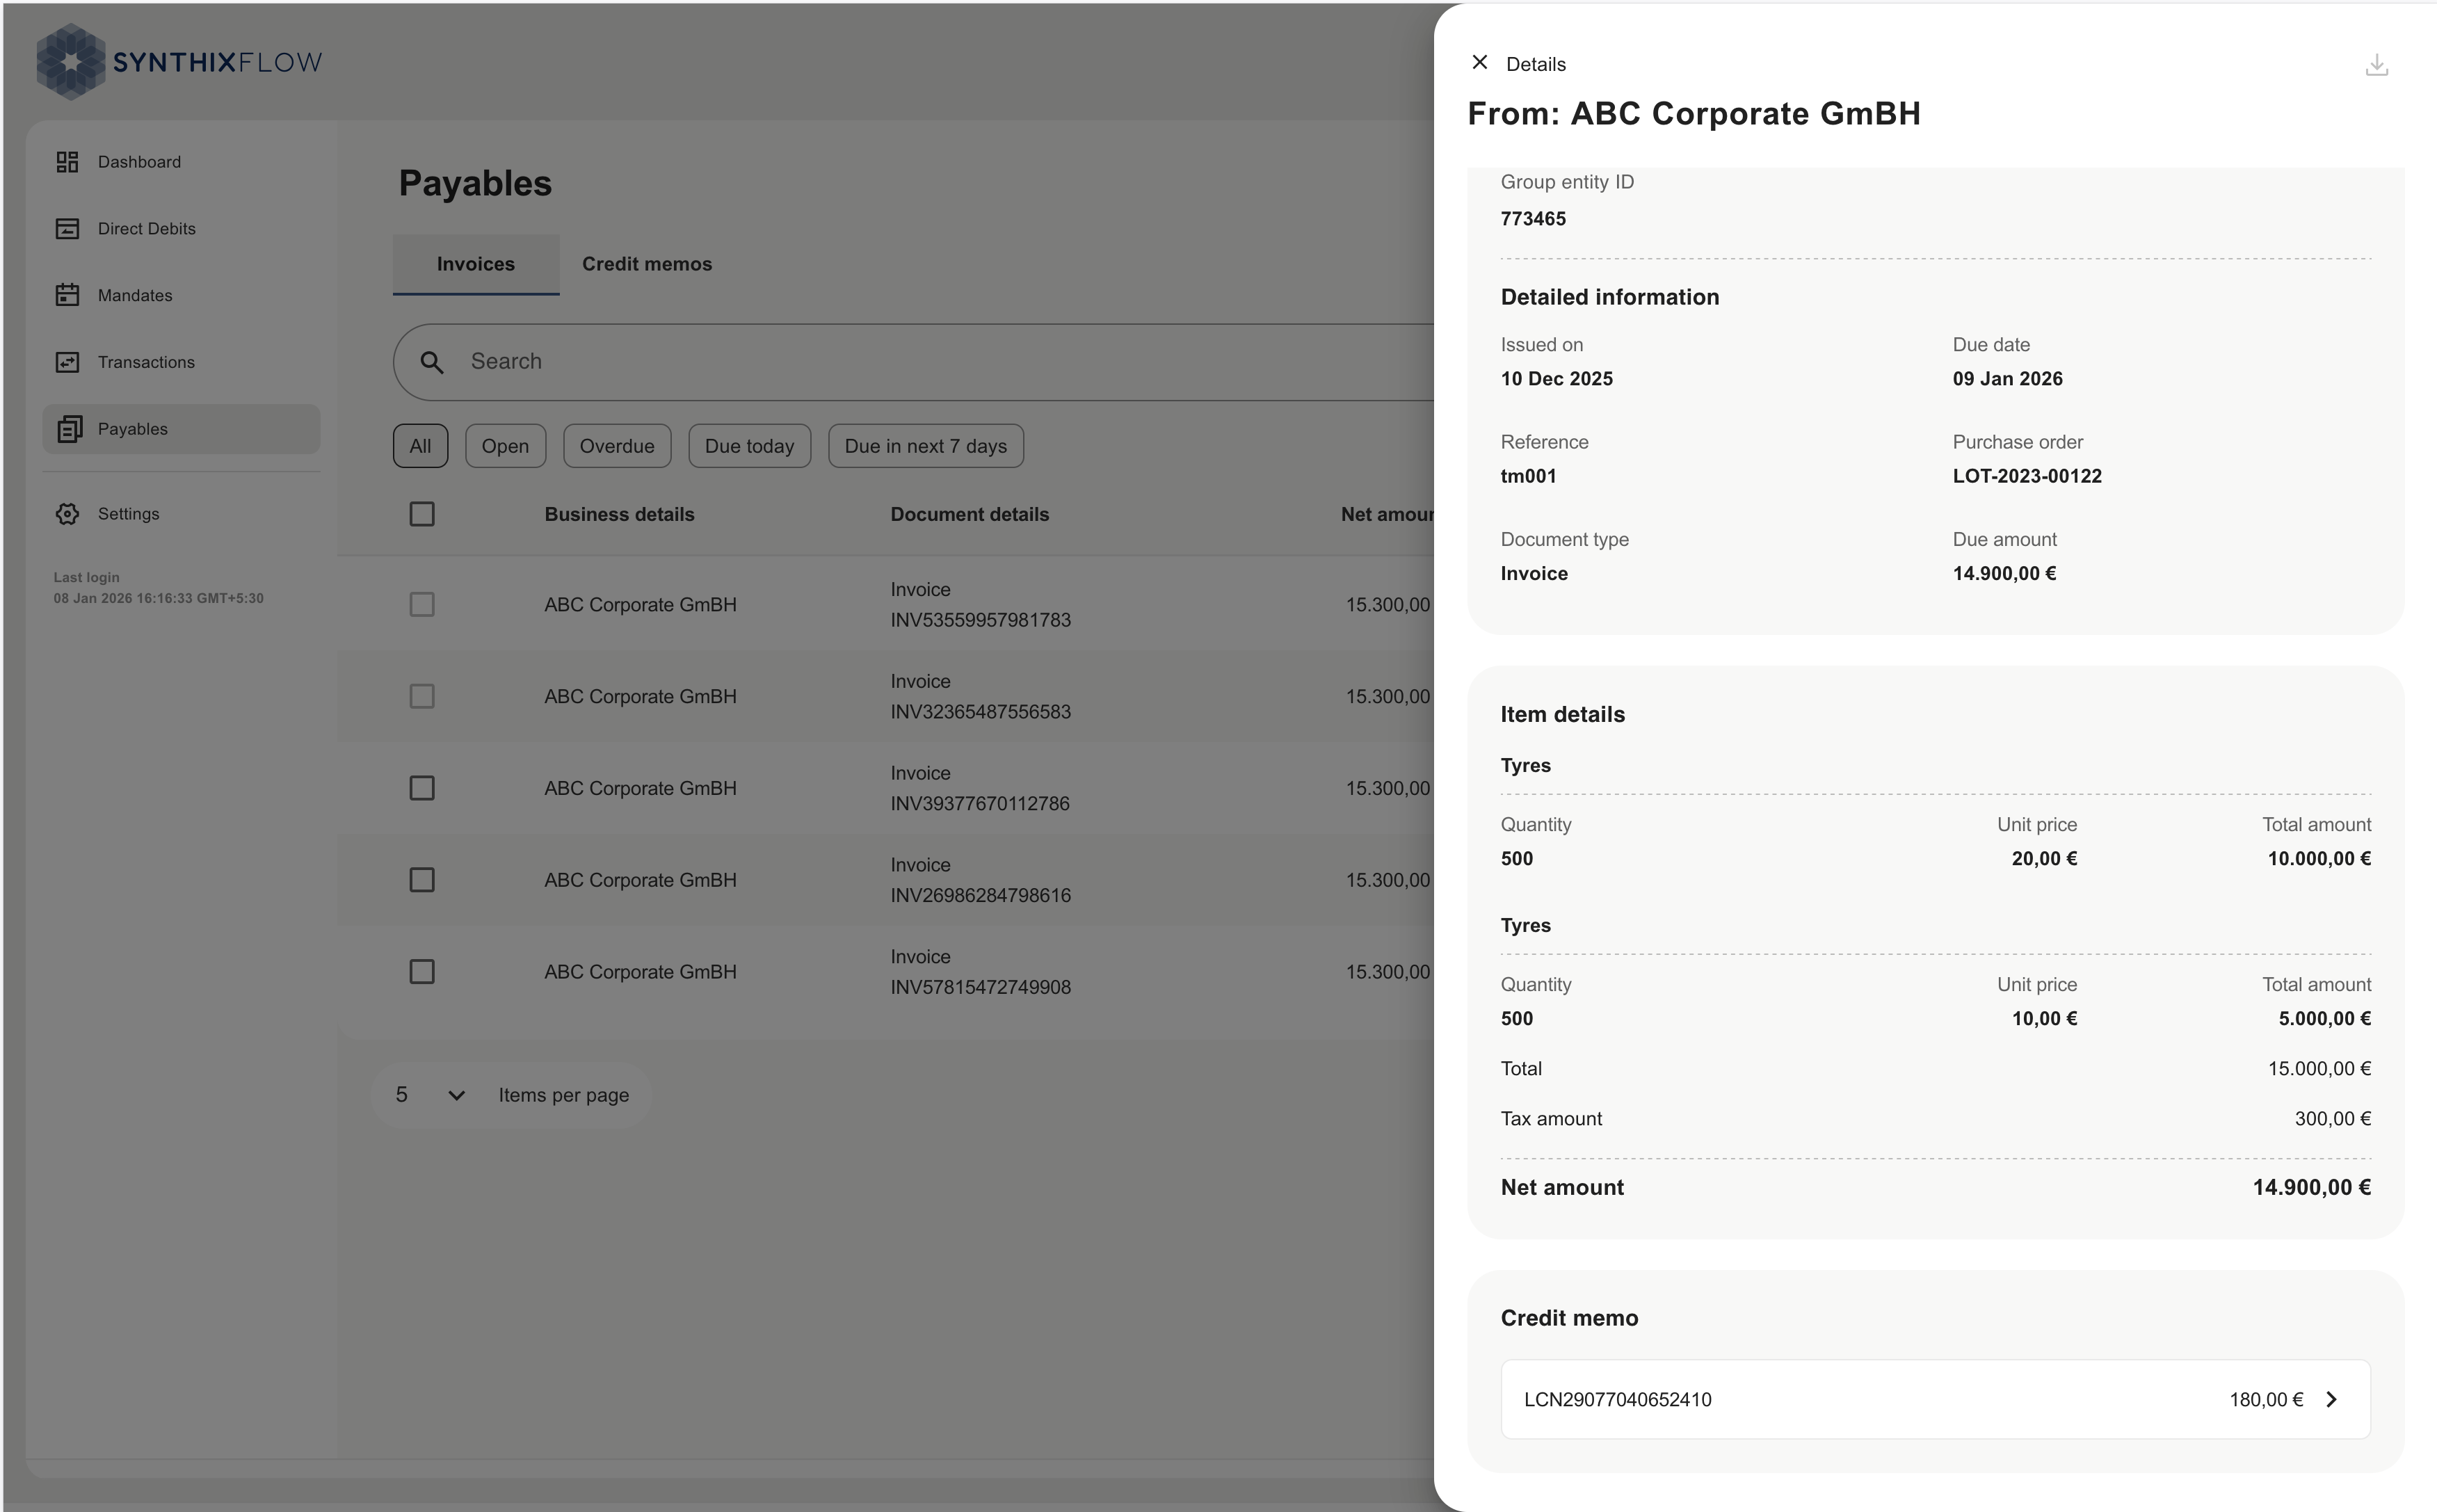Open the Mandates menu item

pyautogui.click(x=181, y=295)
